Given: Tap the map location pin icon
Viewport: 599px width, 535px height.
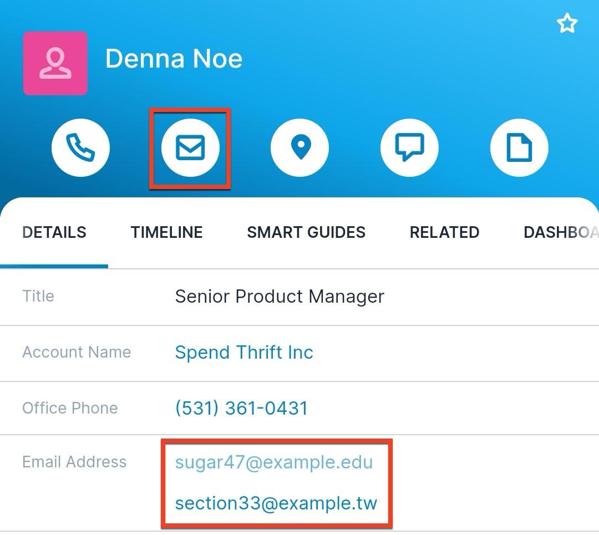Looking at the screenshot, I should coord(299,148).
